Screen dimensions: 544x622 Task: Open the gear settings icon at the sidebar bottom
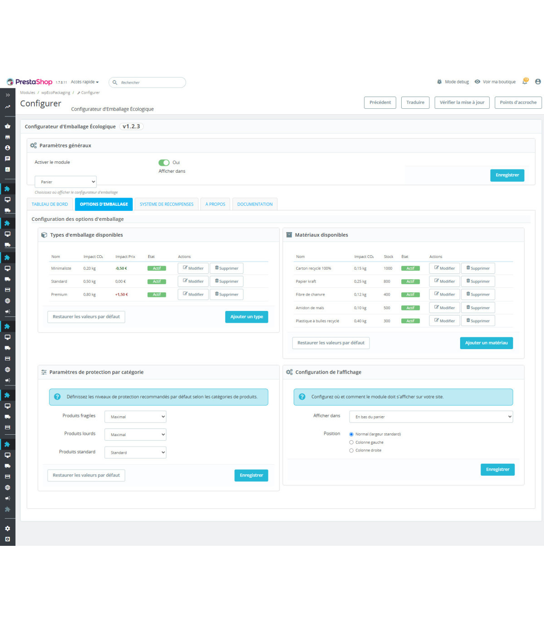7,529
